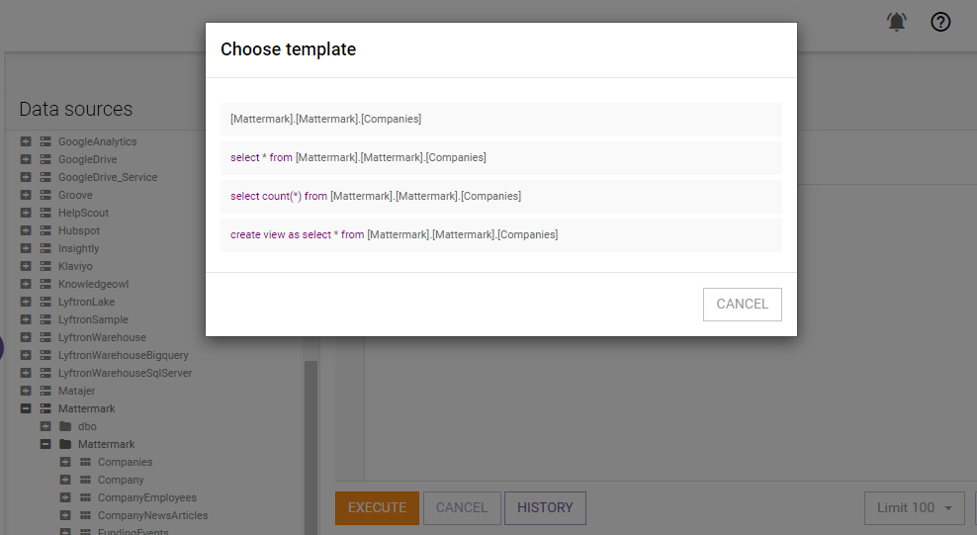Expand the Matajer data source node
977x535 pixels.
[x=26, y=391]
